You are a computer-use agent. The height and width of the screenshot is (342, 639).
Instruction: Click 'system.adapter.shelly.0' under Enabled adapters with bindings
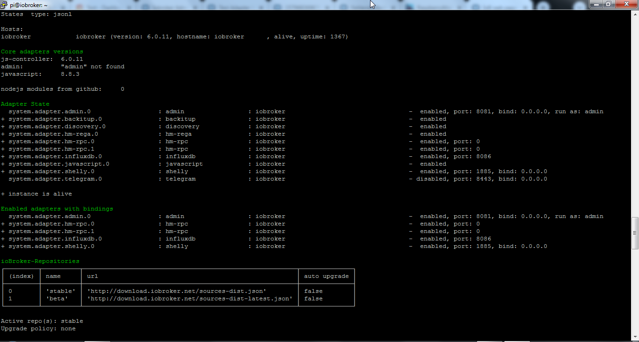[x=51, y=246]
